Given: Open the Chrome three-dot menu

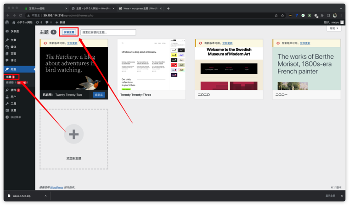Looking at the screenshot, I should [341, 15].
